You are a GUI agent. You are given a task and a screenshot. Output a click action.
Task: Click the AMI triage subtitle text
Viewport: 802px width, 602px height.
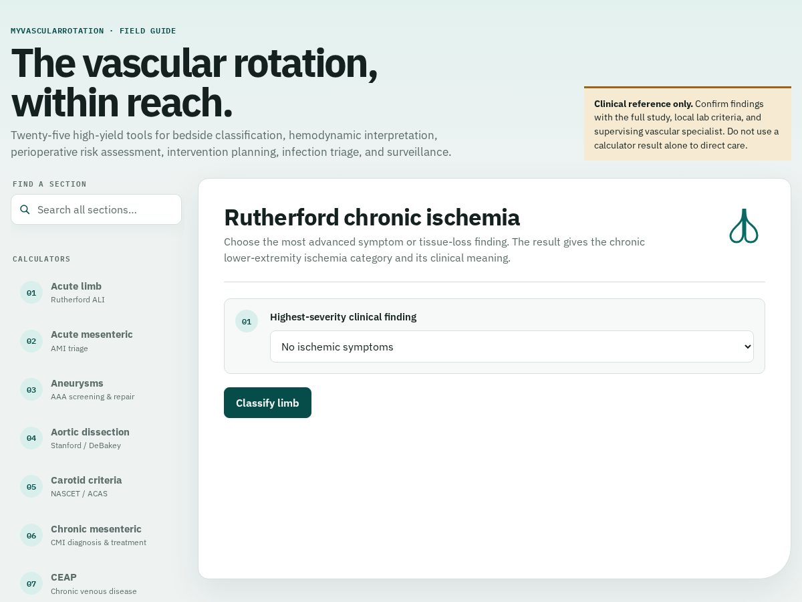click(x=70, y=348)
